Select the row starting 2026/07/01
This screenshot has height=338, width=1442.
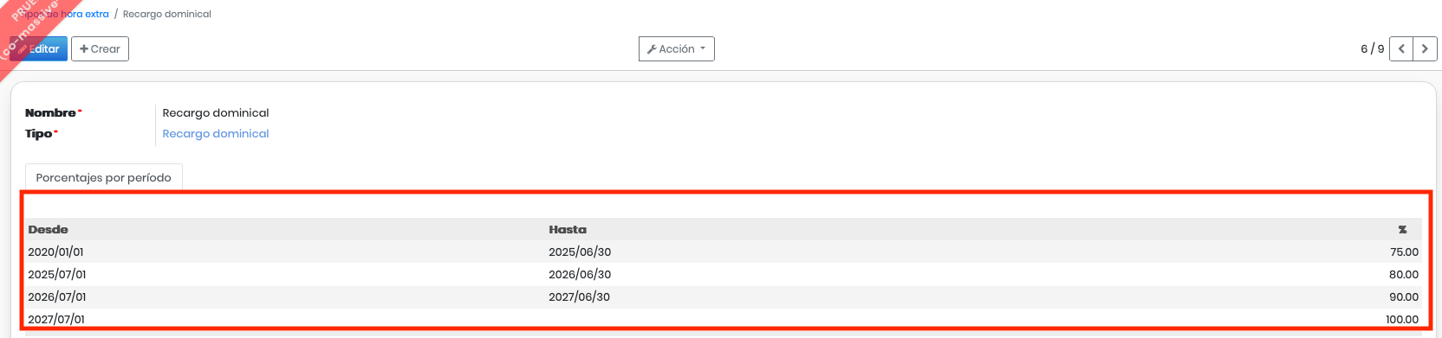click(x=723, y=297)
